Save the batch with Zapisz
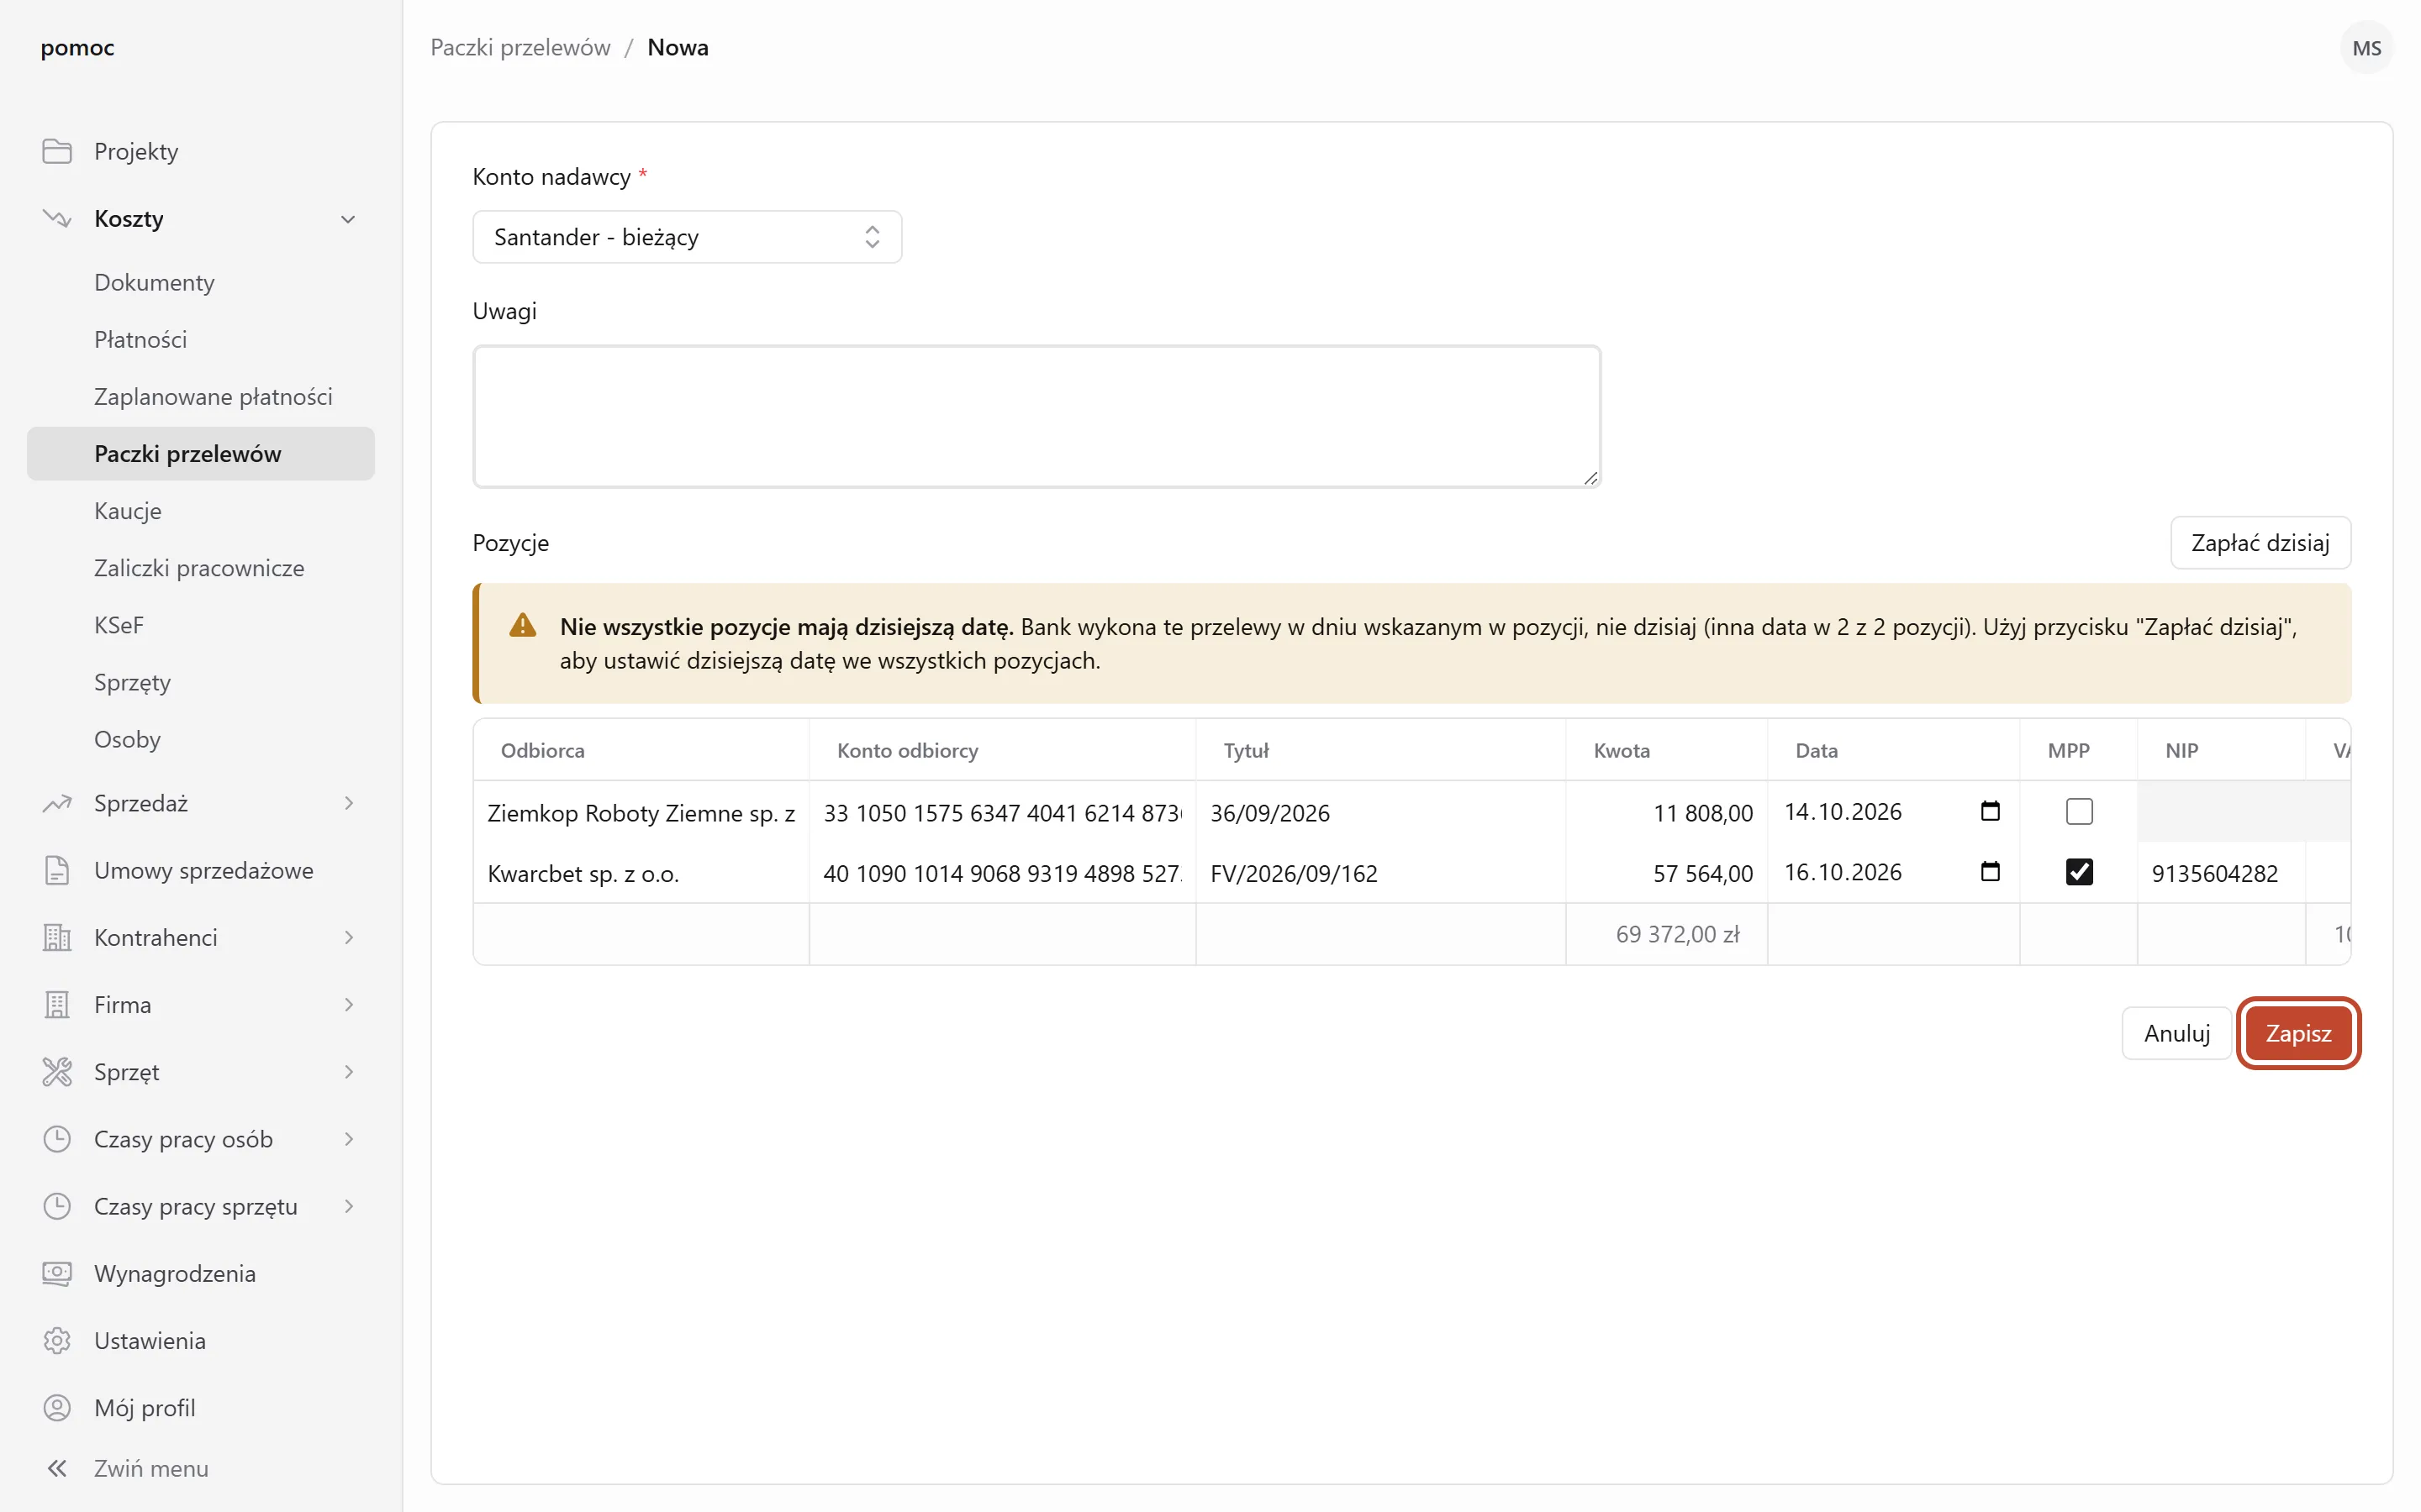This screenshot has width=2421, height=1512. [2298, 1033]
